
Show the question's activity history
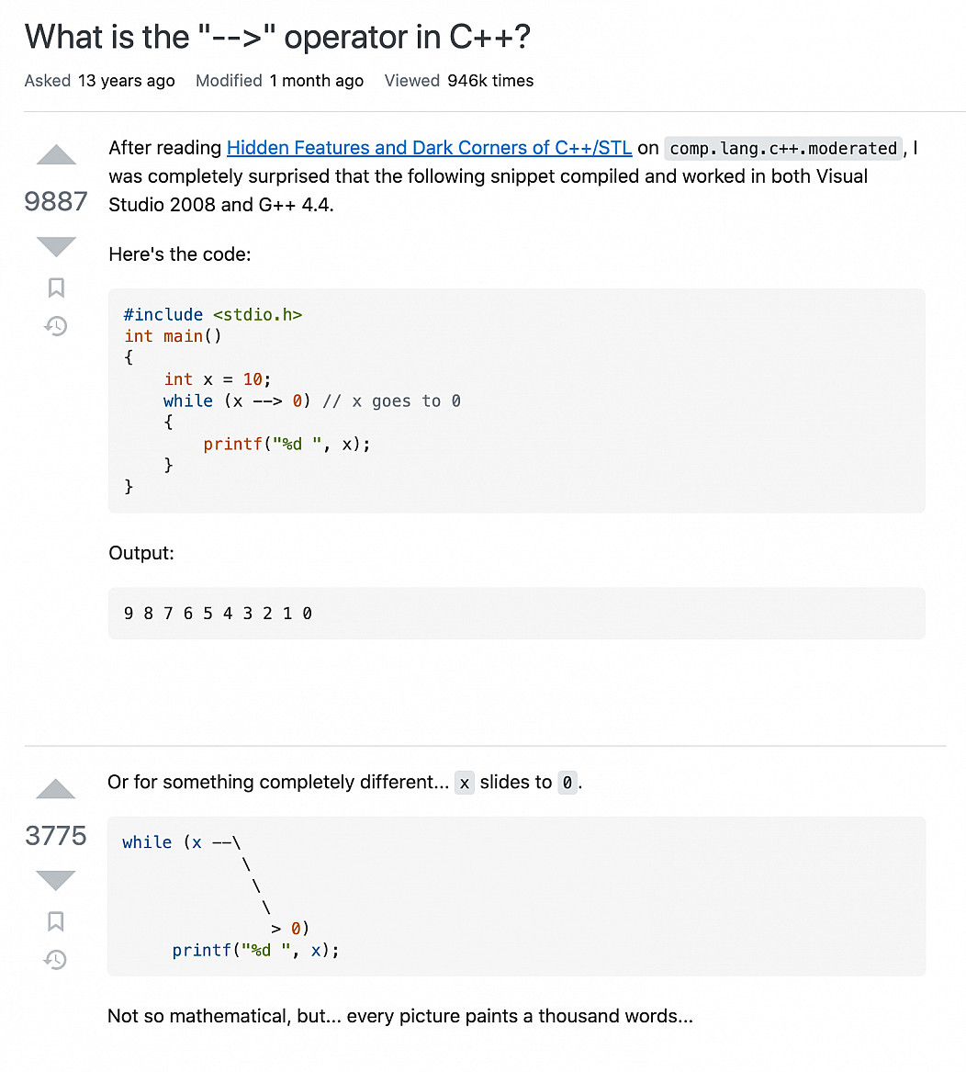coord(56,326)
